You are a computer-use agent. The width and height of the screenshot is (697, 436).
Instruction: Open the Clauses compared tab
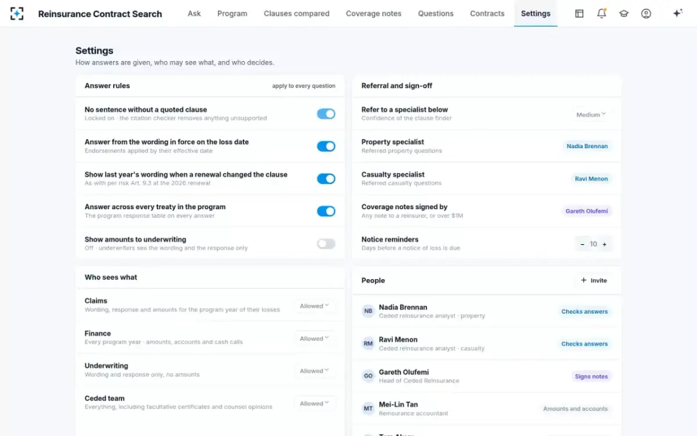coord(296,13)
